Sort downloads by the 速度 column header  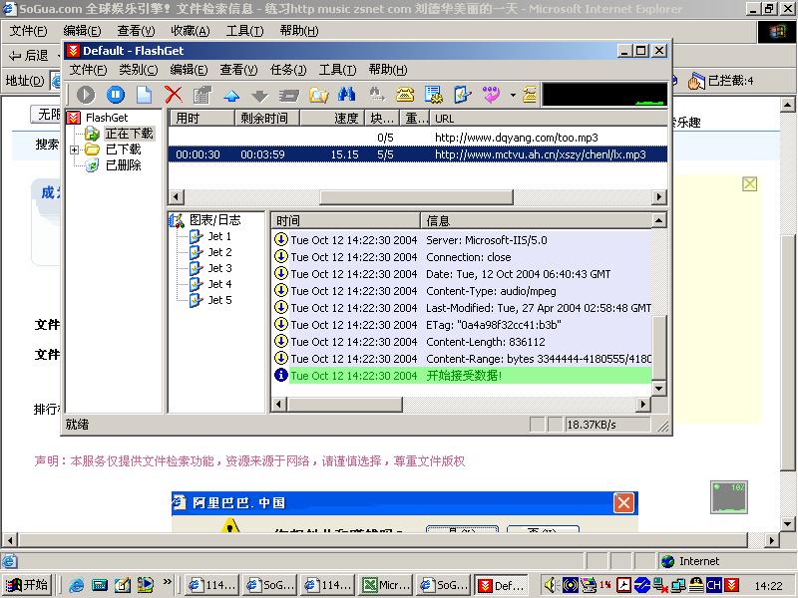[333, 119]
